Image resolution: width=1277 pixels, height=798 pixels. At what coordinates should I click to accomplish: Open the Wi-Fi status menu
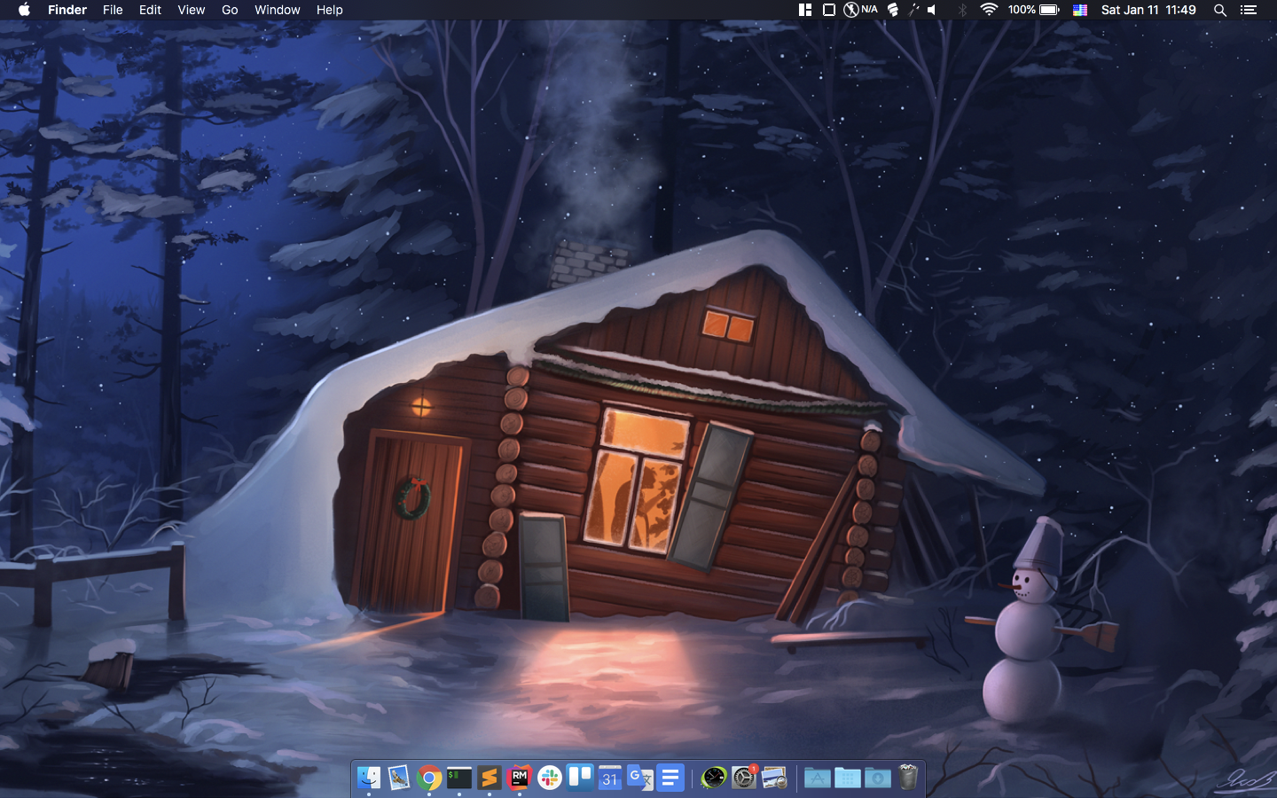989,10
